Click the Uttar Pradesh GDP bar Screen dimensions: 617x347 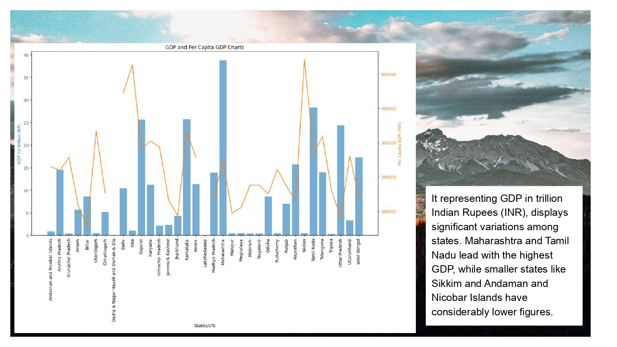pos(341,180)
